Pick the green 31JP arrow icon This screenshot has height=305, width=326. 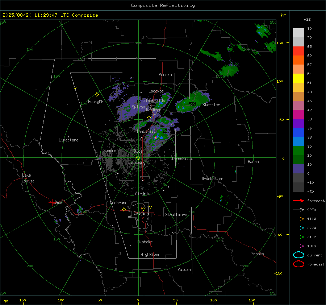pyautogui.click(x=298, y=237)
